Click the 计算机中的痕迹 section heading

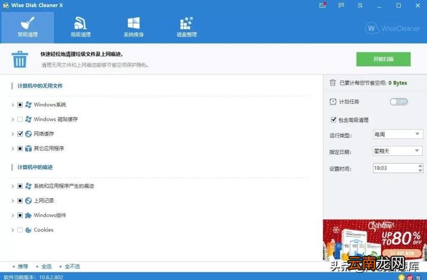tap(35, 167)
